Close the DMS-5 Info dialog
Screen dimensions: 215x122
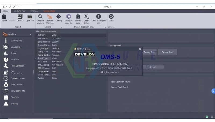(x=140, y=49)
